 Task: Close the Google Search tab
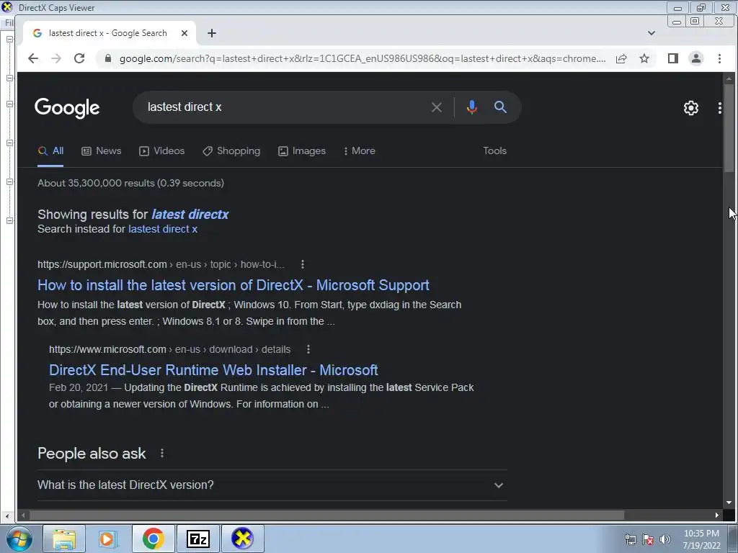point(184,33)
